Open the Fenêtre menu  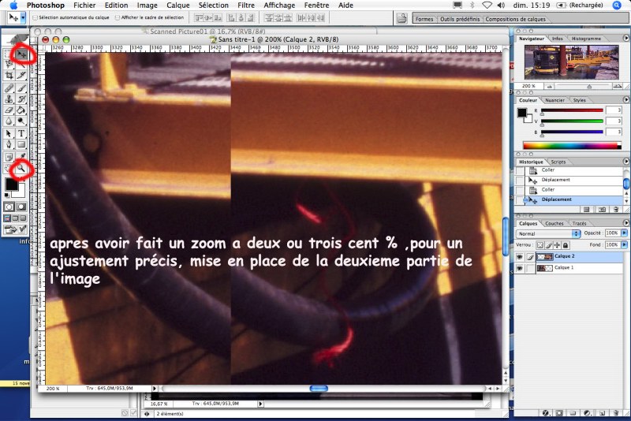click(316, 6)
